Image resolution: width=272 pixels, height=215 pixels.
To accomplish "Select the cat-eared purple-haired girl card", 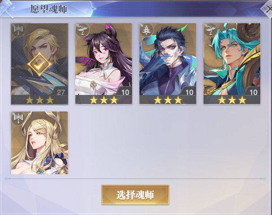I will (x=104, y=64).
